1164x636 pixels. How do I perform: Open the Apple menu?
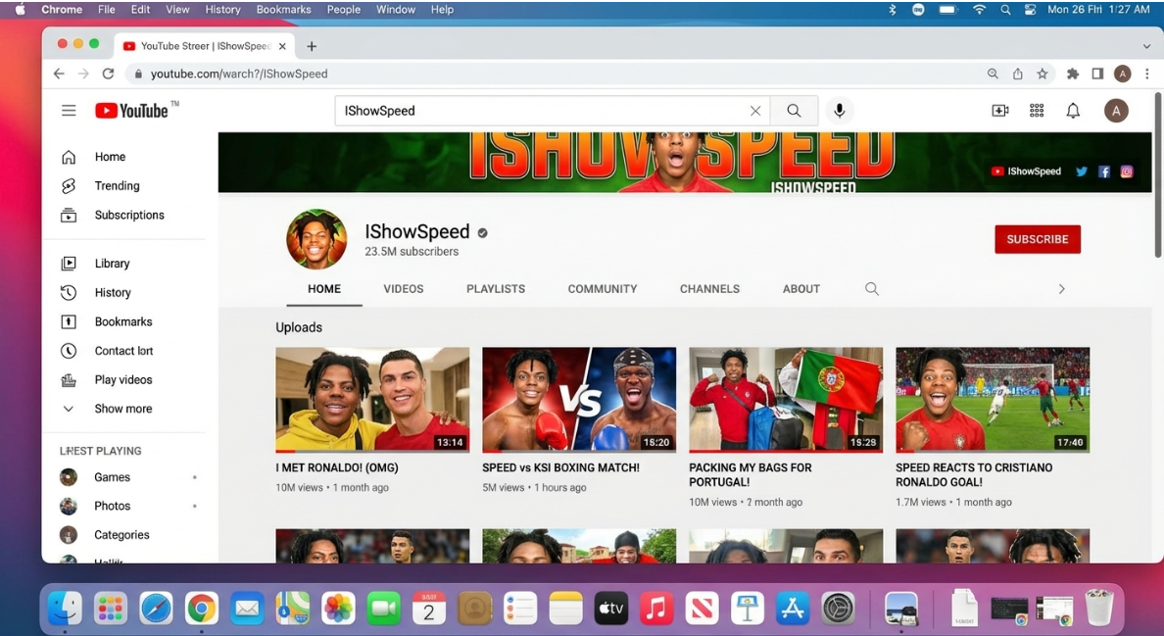20,10
